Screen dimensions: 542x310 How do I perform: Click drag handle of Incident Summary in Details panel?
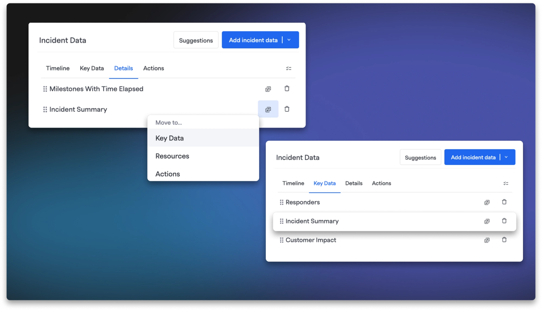click(x=45, y=110)
